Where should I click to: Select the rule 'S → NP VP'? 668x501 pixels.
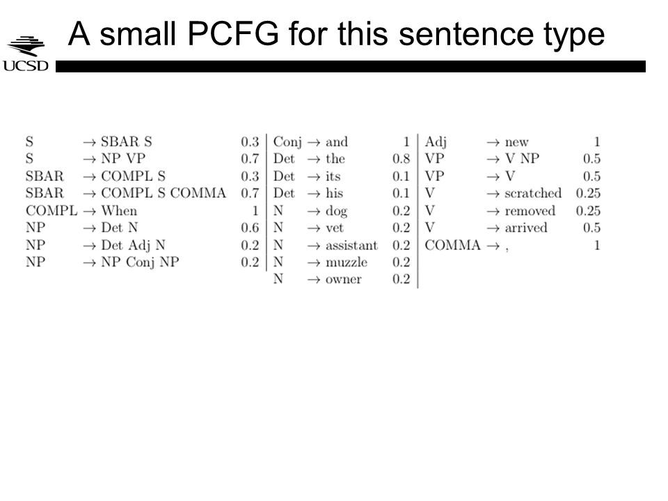[x=142, y=159]
